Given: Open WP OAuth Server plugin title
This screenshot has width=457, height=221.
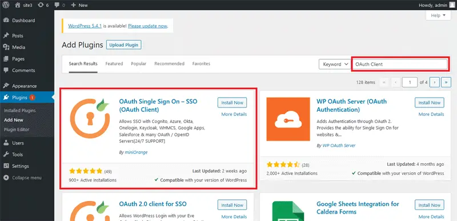Looking at the screenshot, I should [x=351, y=106].
